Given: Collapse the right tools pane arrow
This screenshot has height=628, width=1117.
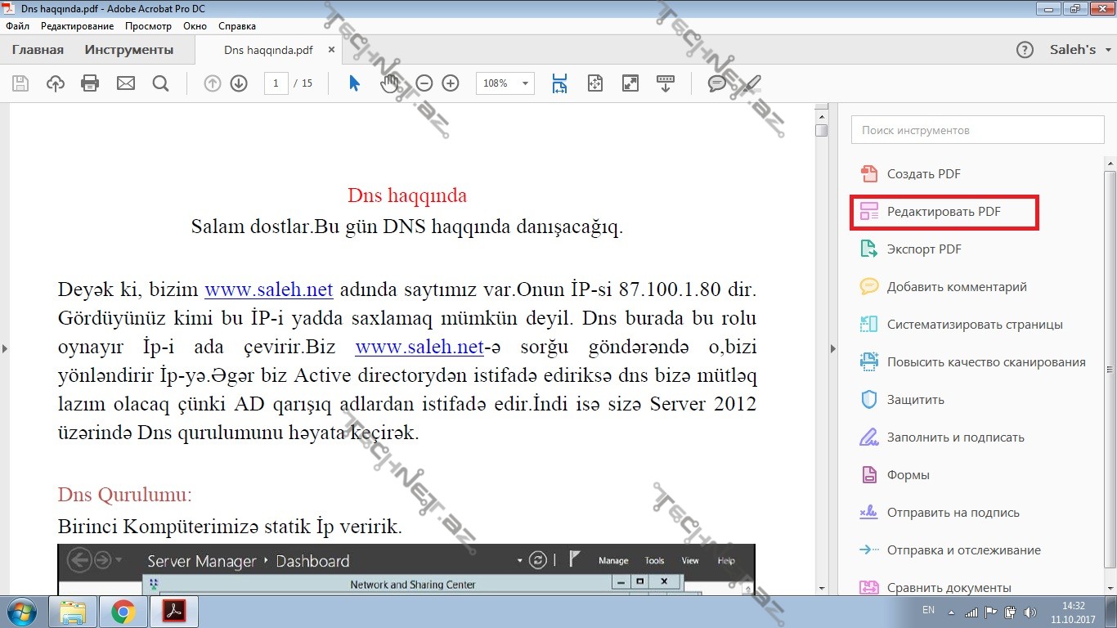Looking at the screenshot, I should [x=833, y=349].
